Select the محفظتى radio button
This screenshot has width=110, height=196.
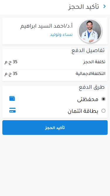click(103, 99)
